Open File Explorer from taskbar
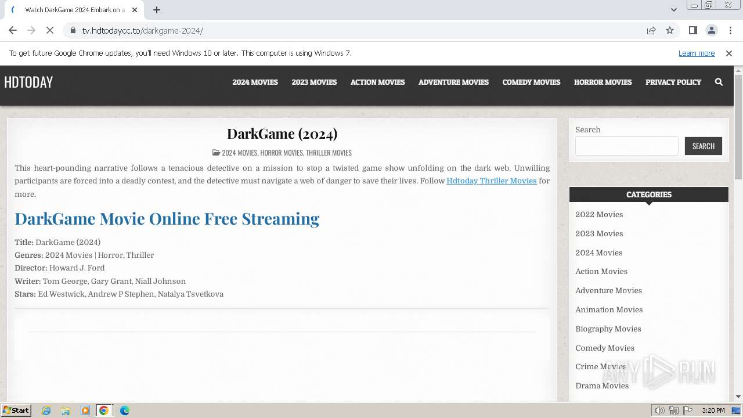The width and height of the screenshot is (743, 418). click(x=66, y=410)
